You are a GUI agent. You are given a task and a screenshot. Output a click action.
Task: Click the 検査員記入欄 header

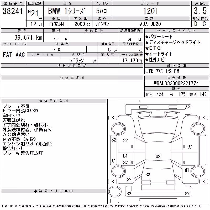tap(54, 101)
